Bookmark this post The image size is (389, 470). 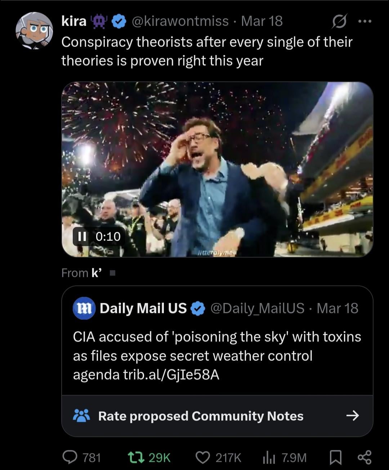pyautogui.click(x=336, y=457)
